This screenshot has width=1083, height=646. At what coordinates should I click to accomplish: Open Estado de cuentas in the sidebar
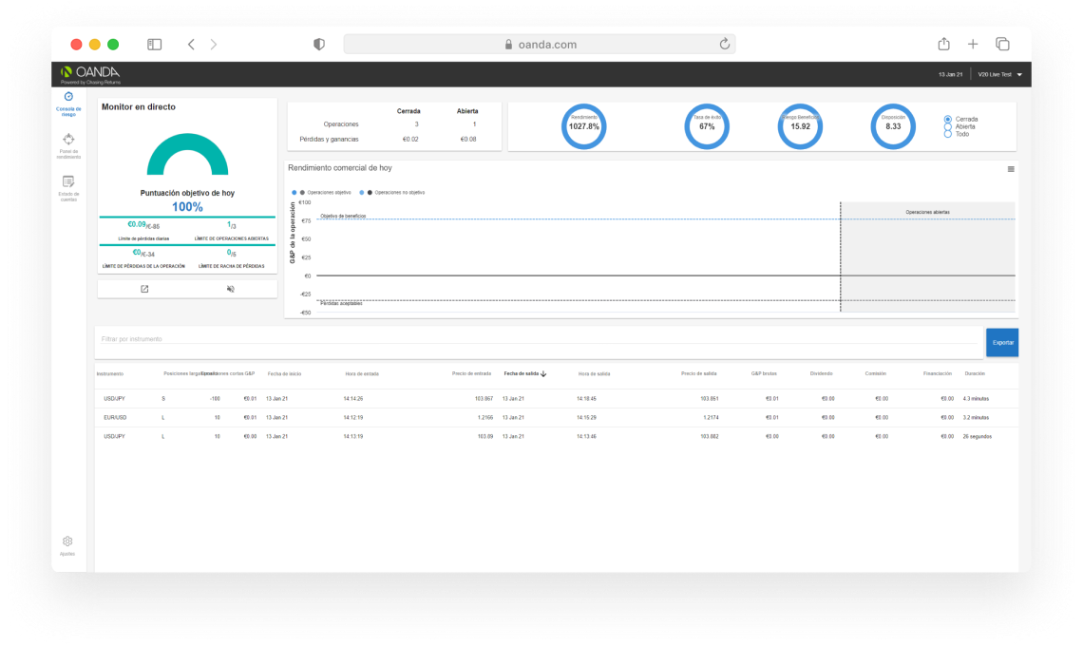(68, 181)
